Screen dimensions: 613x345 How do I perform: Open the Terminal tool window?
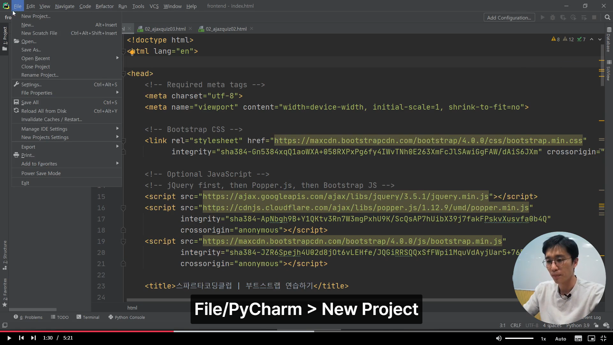click(x=88, y=317)
